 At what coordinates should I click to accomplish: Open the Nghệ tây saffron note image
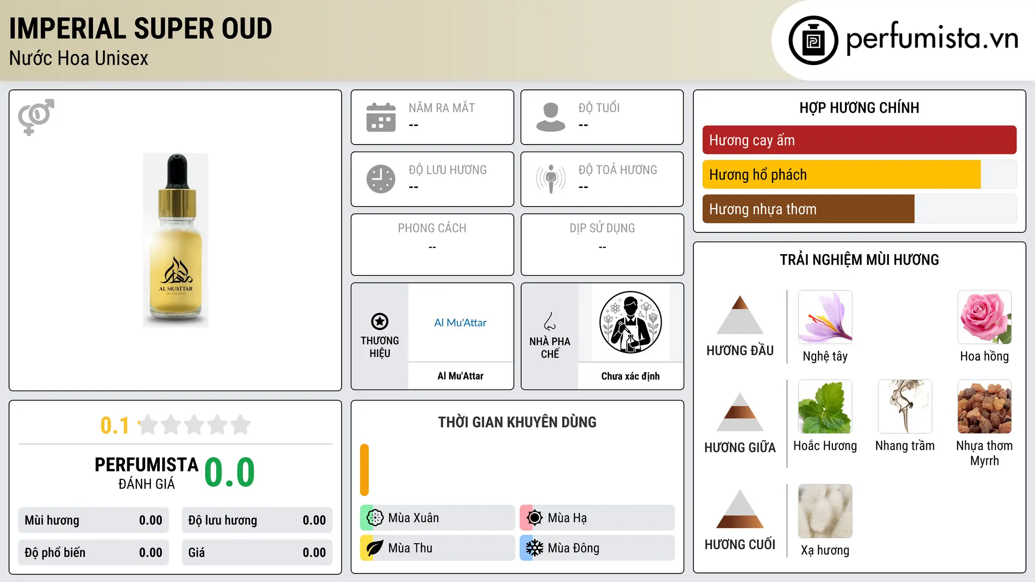[825, 317]
